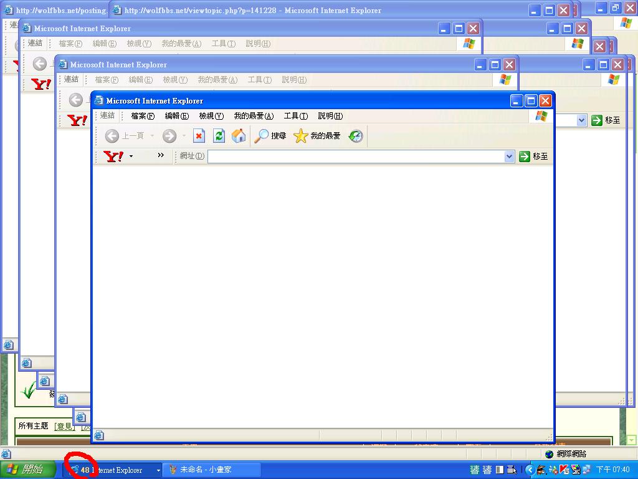Click the greyed Forward arrow icon
Viewport: 638px width, 479px height.
169,136
